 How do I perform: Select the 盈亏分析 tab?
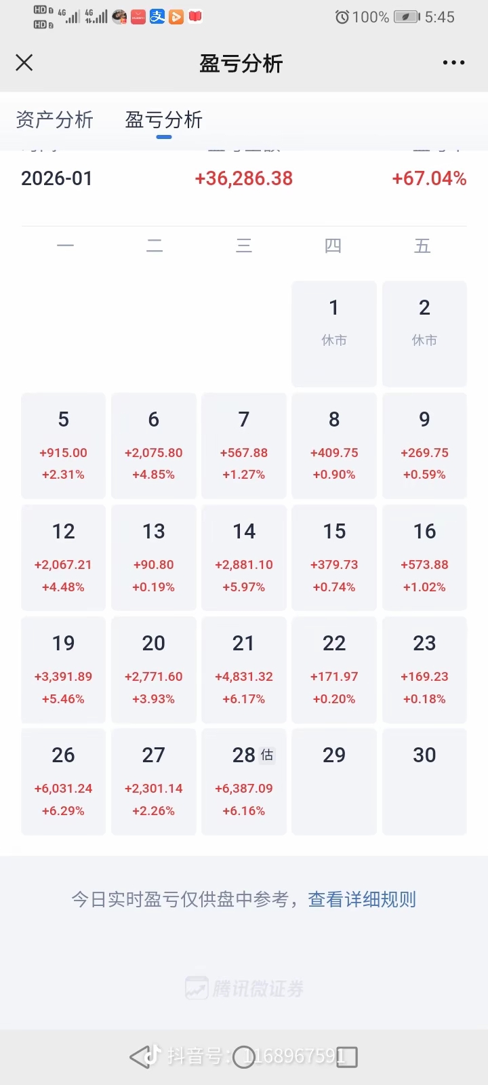[x=164, y=120]
